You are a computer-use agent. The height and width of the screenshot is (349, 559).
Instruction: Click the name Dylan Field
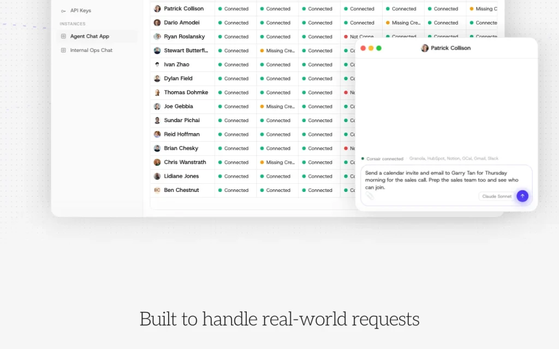[x=179, y=79]
